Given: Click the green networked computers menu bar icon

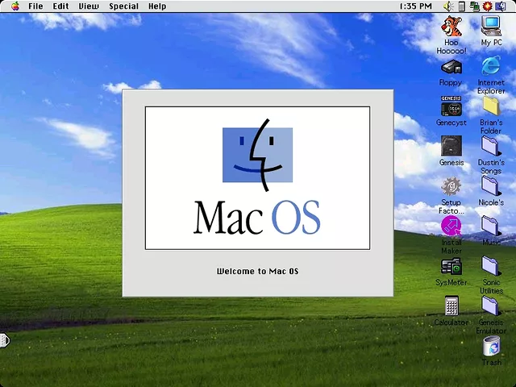Looking at the screenshot, I should (474, 6).
